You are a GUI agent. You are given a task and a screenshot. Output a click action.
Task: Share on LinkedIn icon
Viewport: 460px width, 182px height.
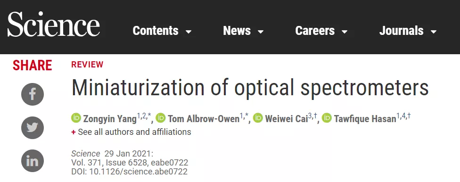tap(32, 161)
